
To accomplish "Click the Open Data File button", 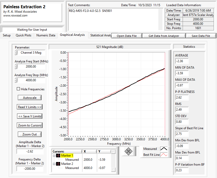I will (127, 36).
